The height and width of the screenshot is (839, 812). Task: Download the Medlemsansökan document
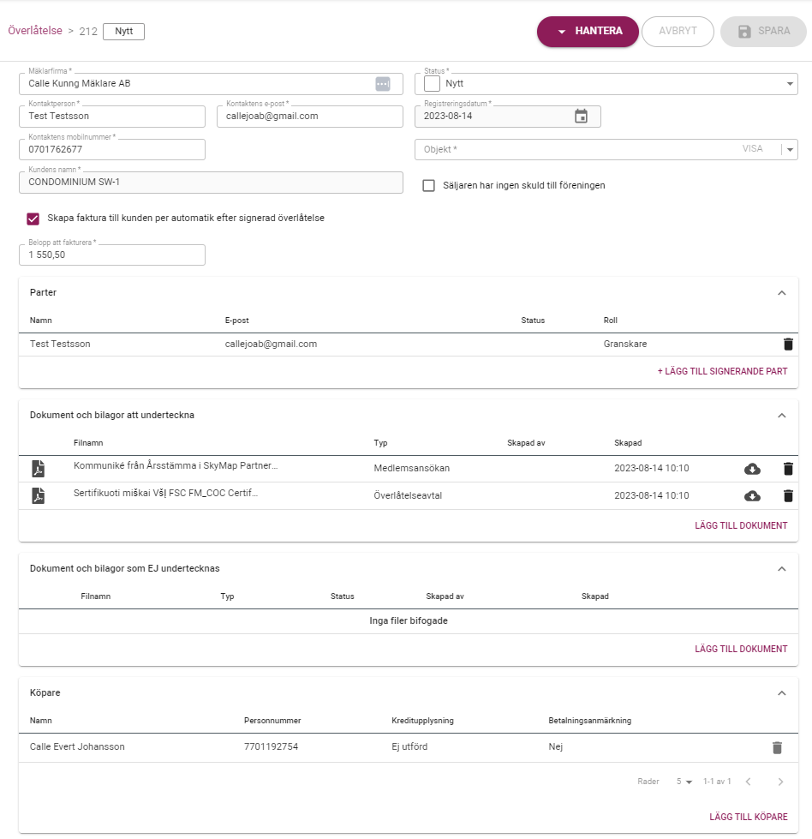[x=752, y=469]
